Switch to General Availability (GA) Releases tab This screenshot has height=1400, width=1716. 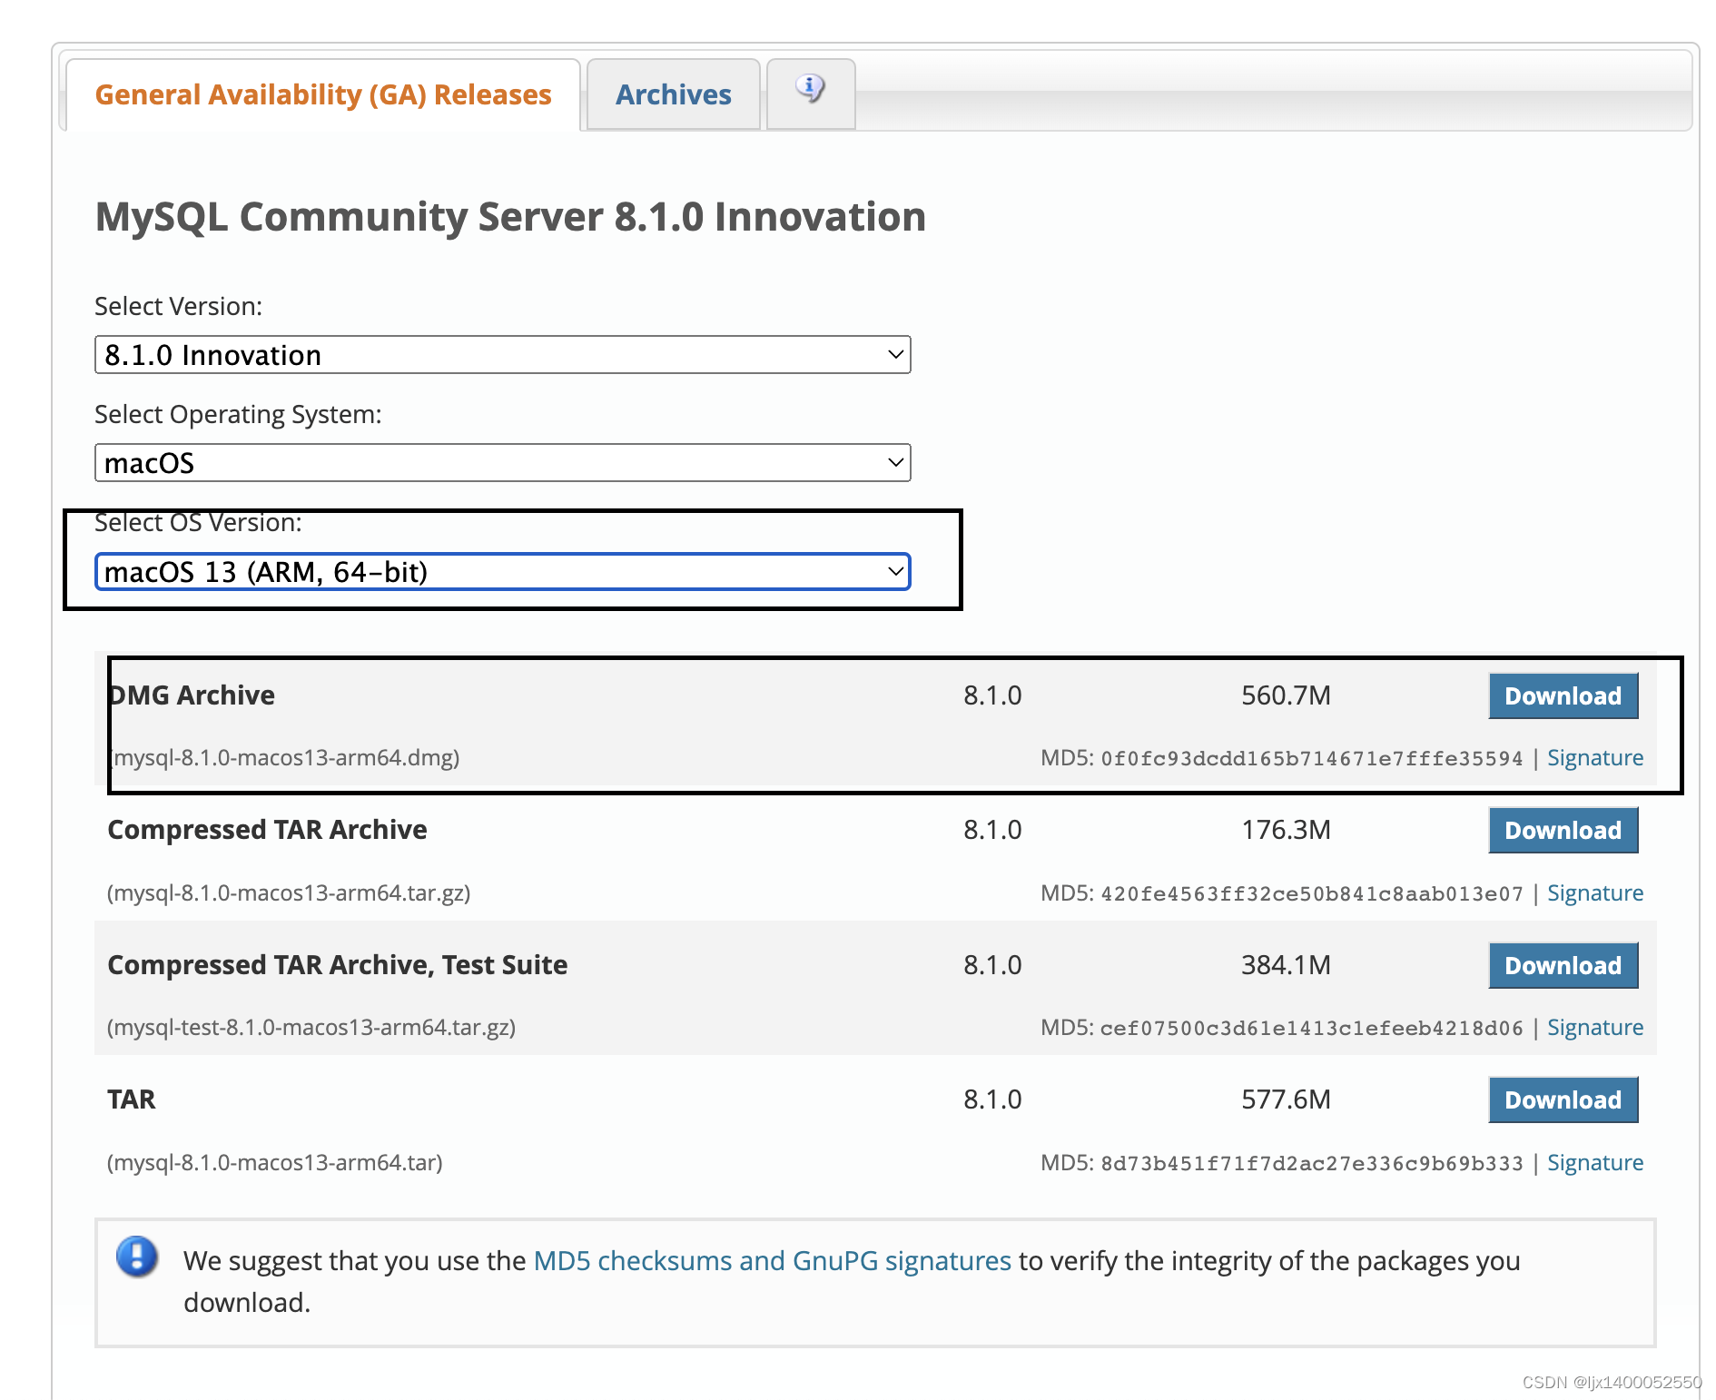pos(323,94)
